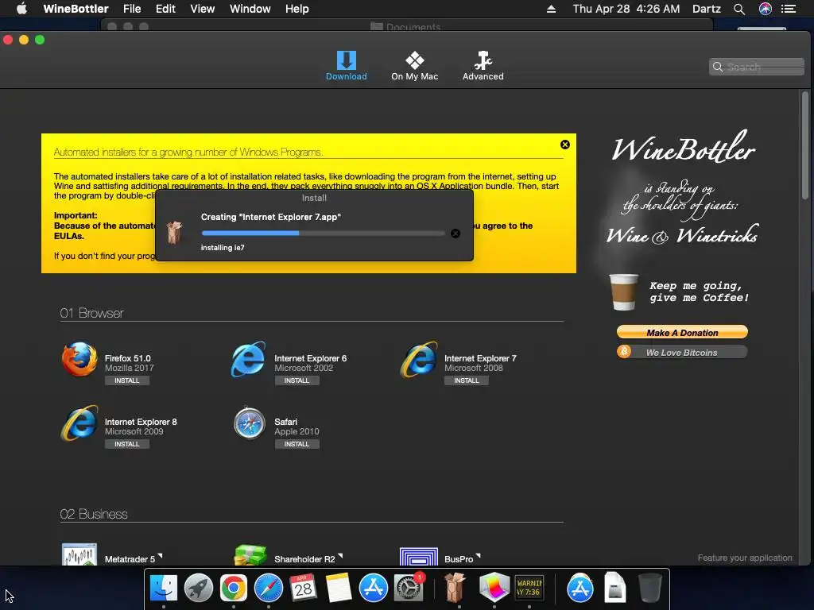Open the Edit menu

[165, 9]
